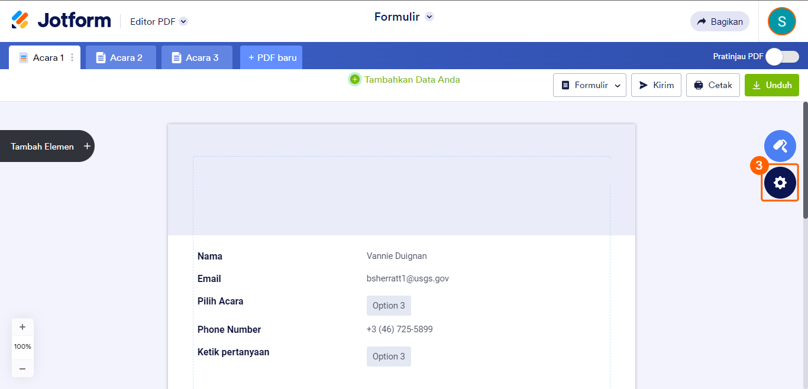The width and height of the screenshot is (808, 389).
Task: Open the gear settings button
Action: (x=780, y=183)
